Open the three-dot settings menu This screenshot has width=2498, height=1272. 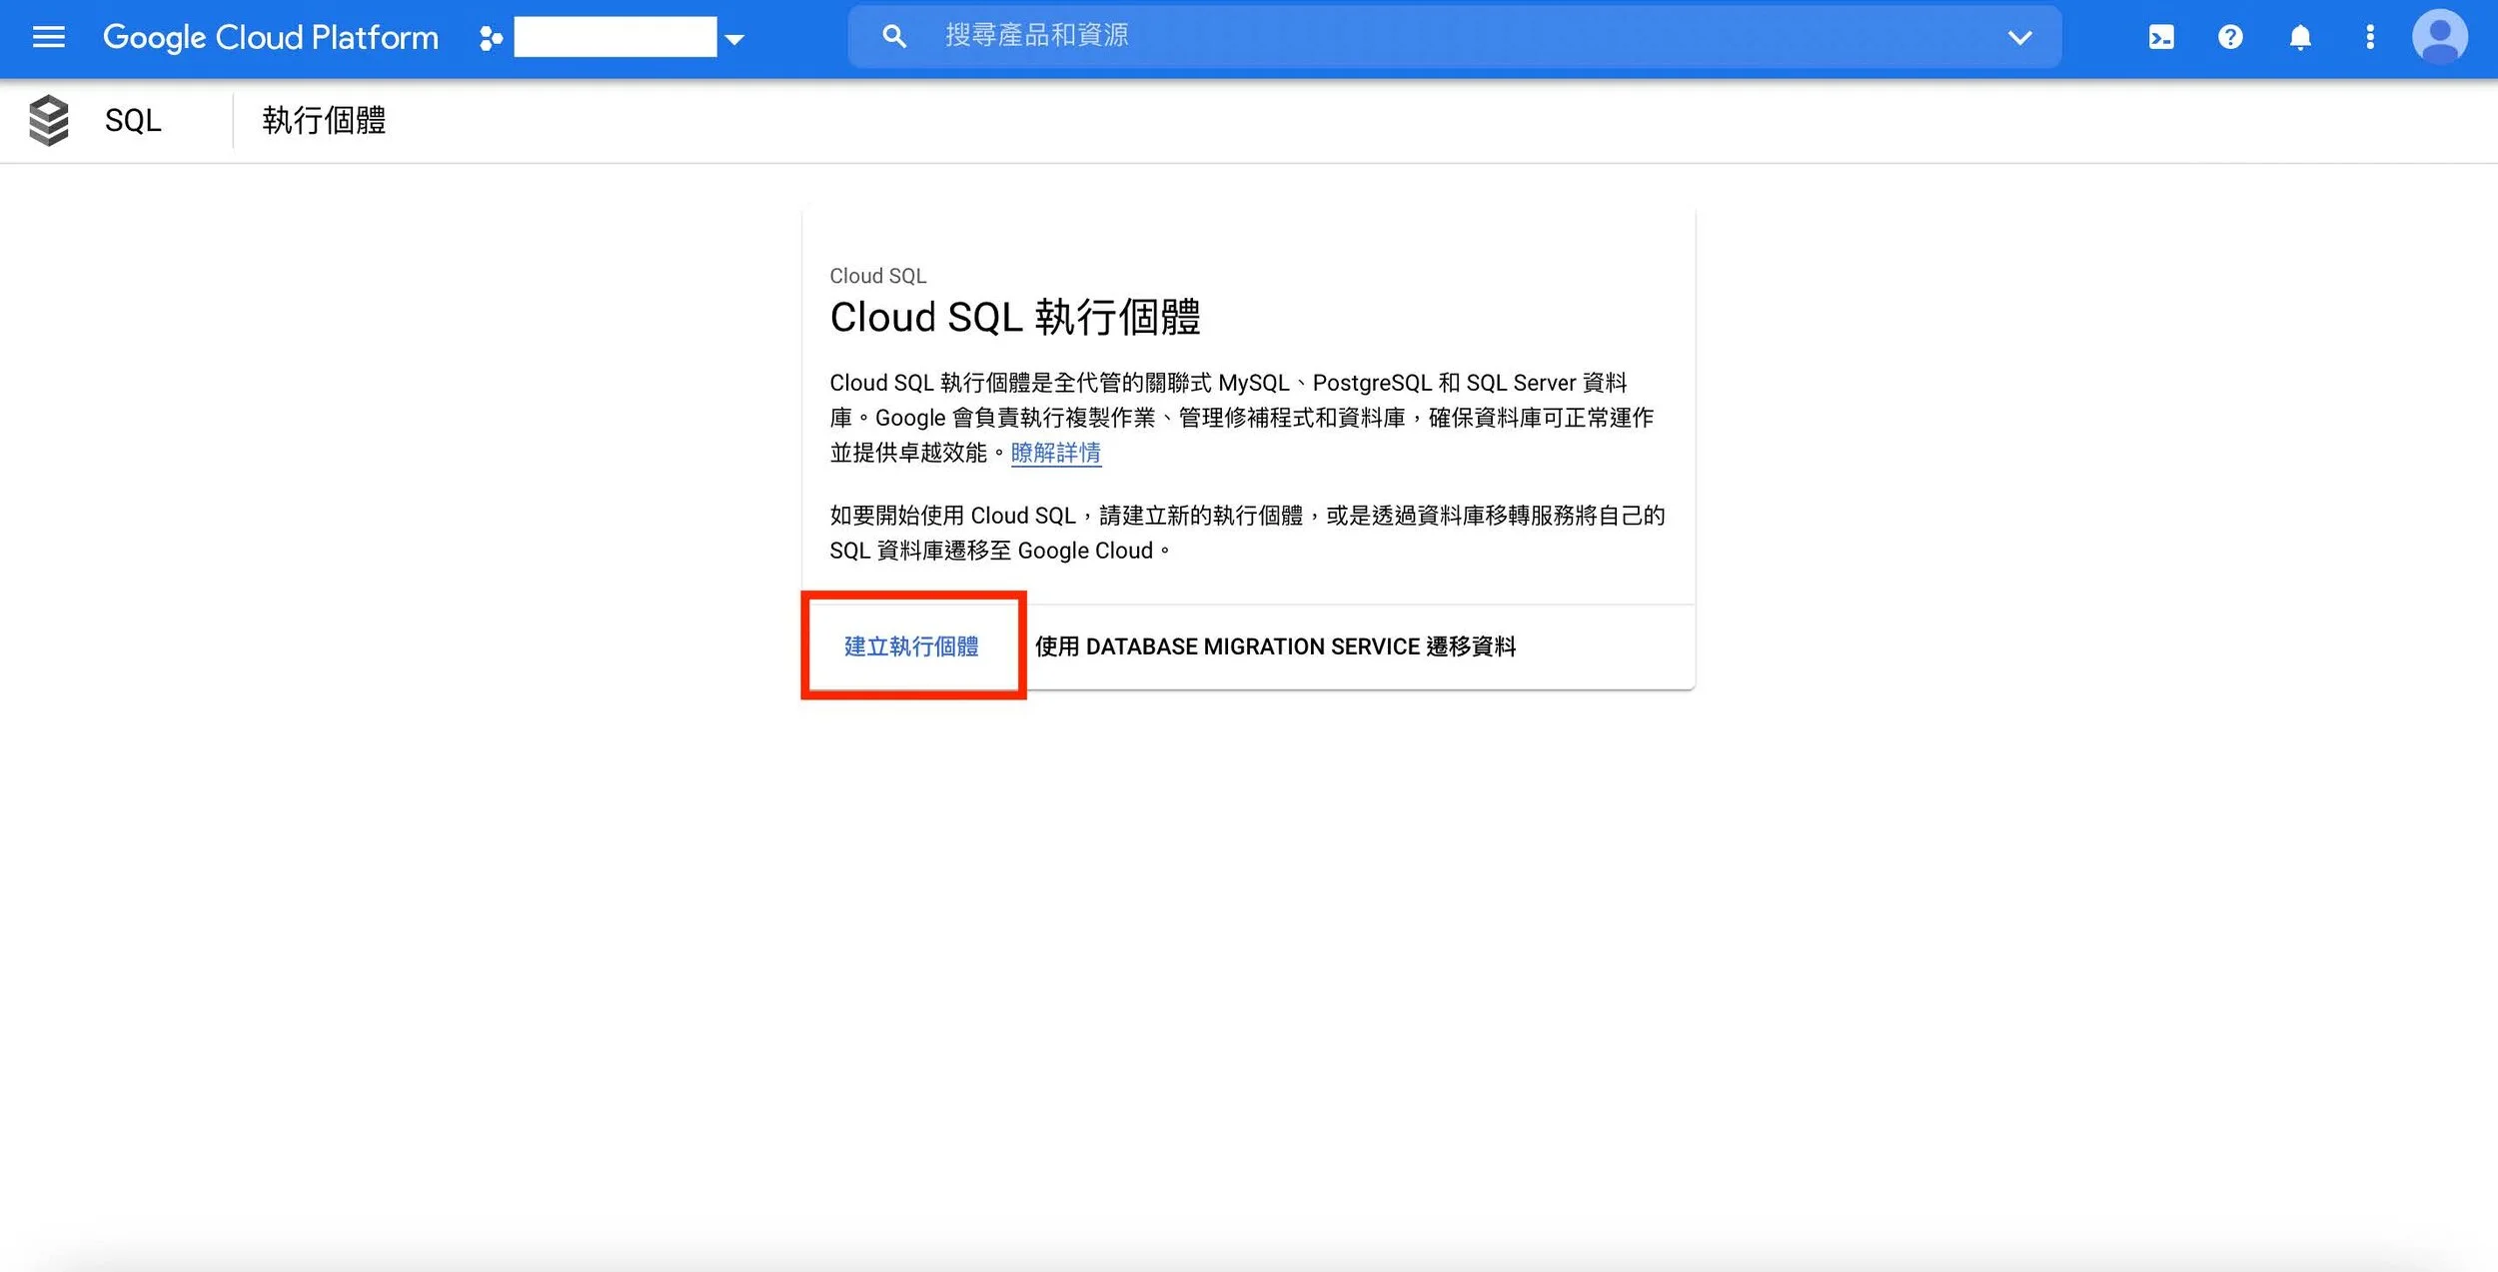pyautogui.click(x=2369, y=37)
